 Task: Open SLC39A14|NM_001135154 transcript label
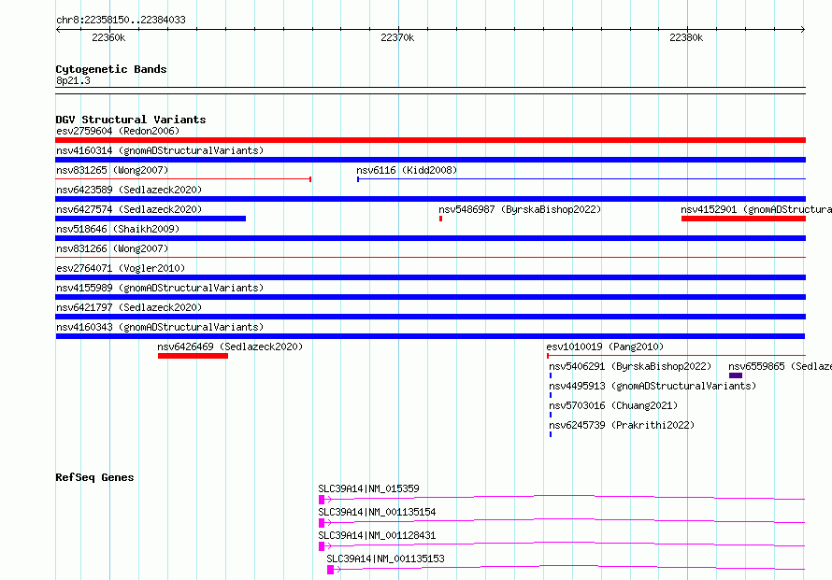coord(377,512)
